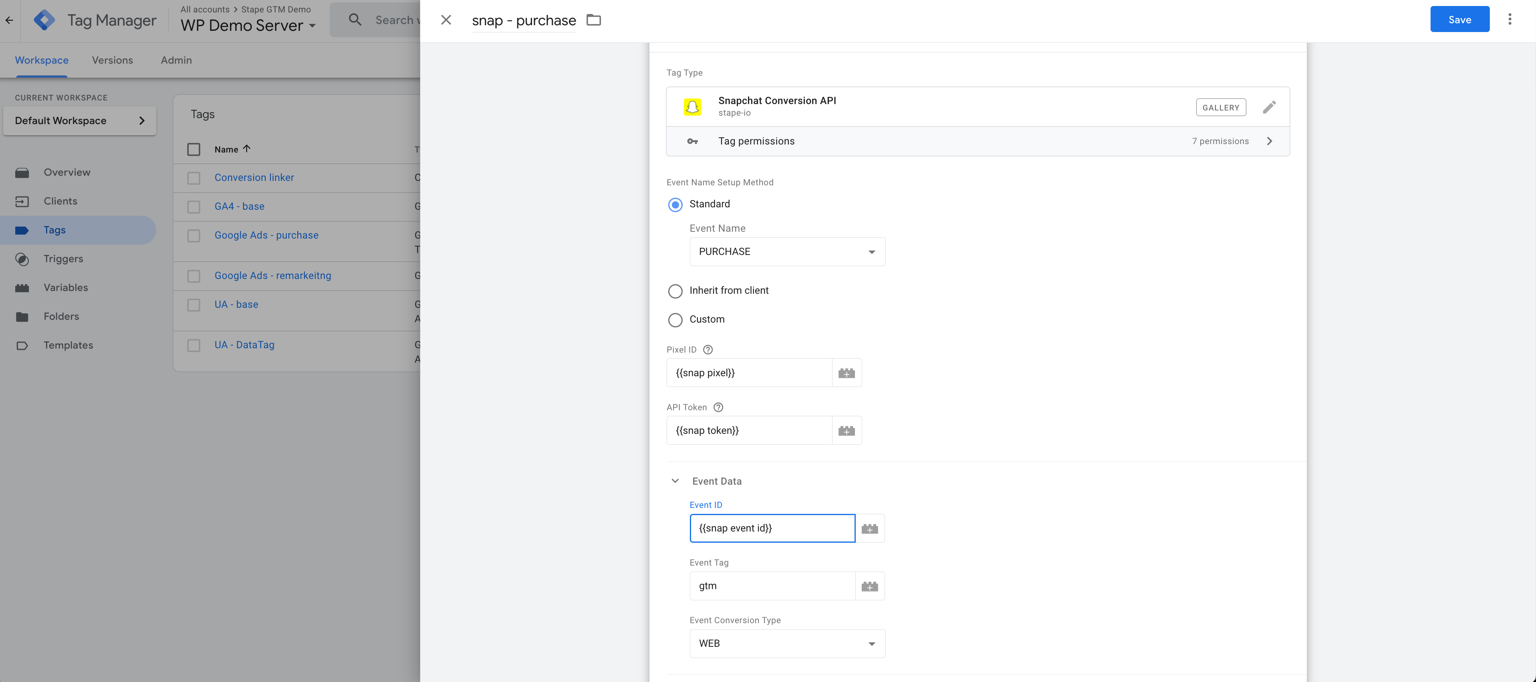Click the key icon next to Tag permissions
The image size is (1536, 682).
point(693,141)
